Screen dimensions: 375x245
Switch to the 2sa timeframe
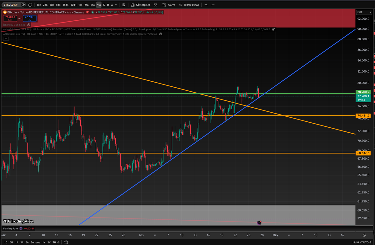coord(87,5)
